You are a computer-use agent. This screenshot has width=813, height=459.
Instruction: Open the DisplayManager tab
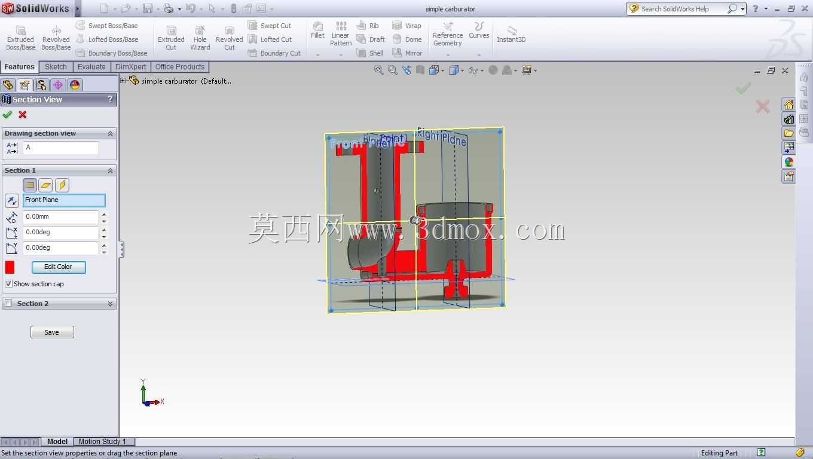[x=75, y=85]
